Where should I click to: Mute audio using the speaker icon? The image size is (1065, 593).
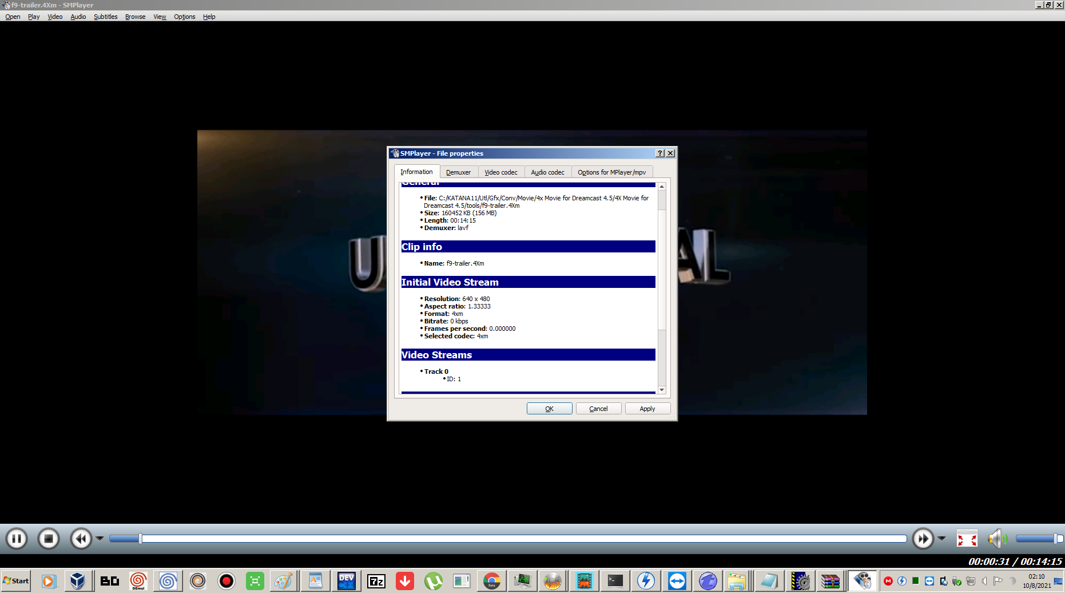tap(998, 539)
